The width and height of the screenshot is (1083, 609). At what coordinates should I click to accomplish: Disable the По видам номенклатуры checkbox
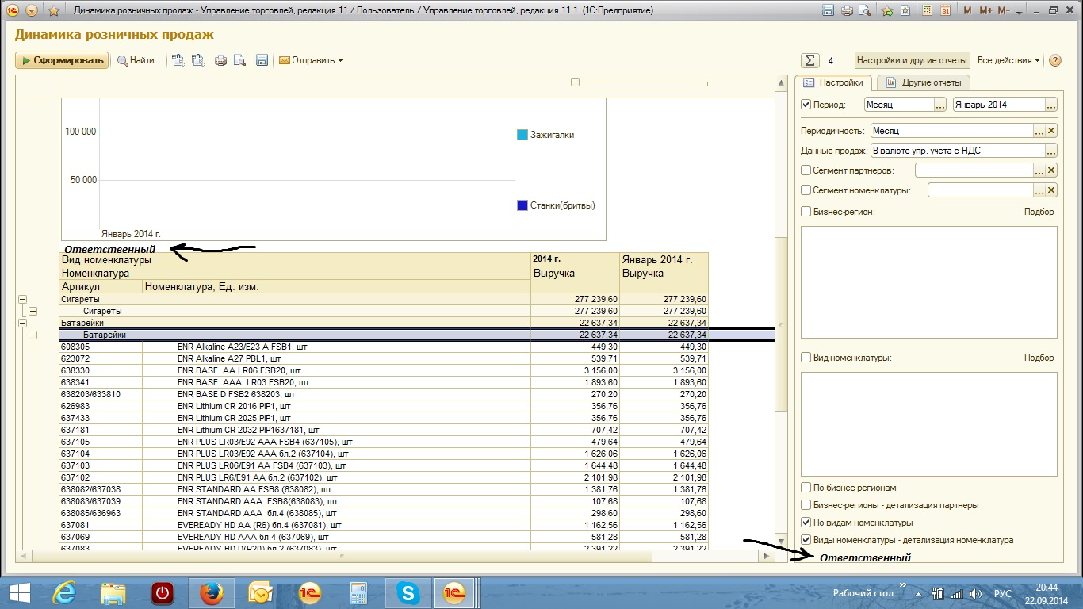coord(806,523)
